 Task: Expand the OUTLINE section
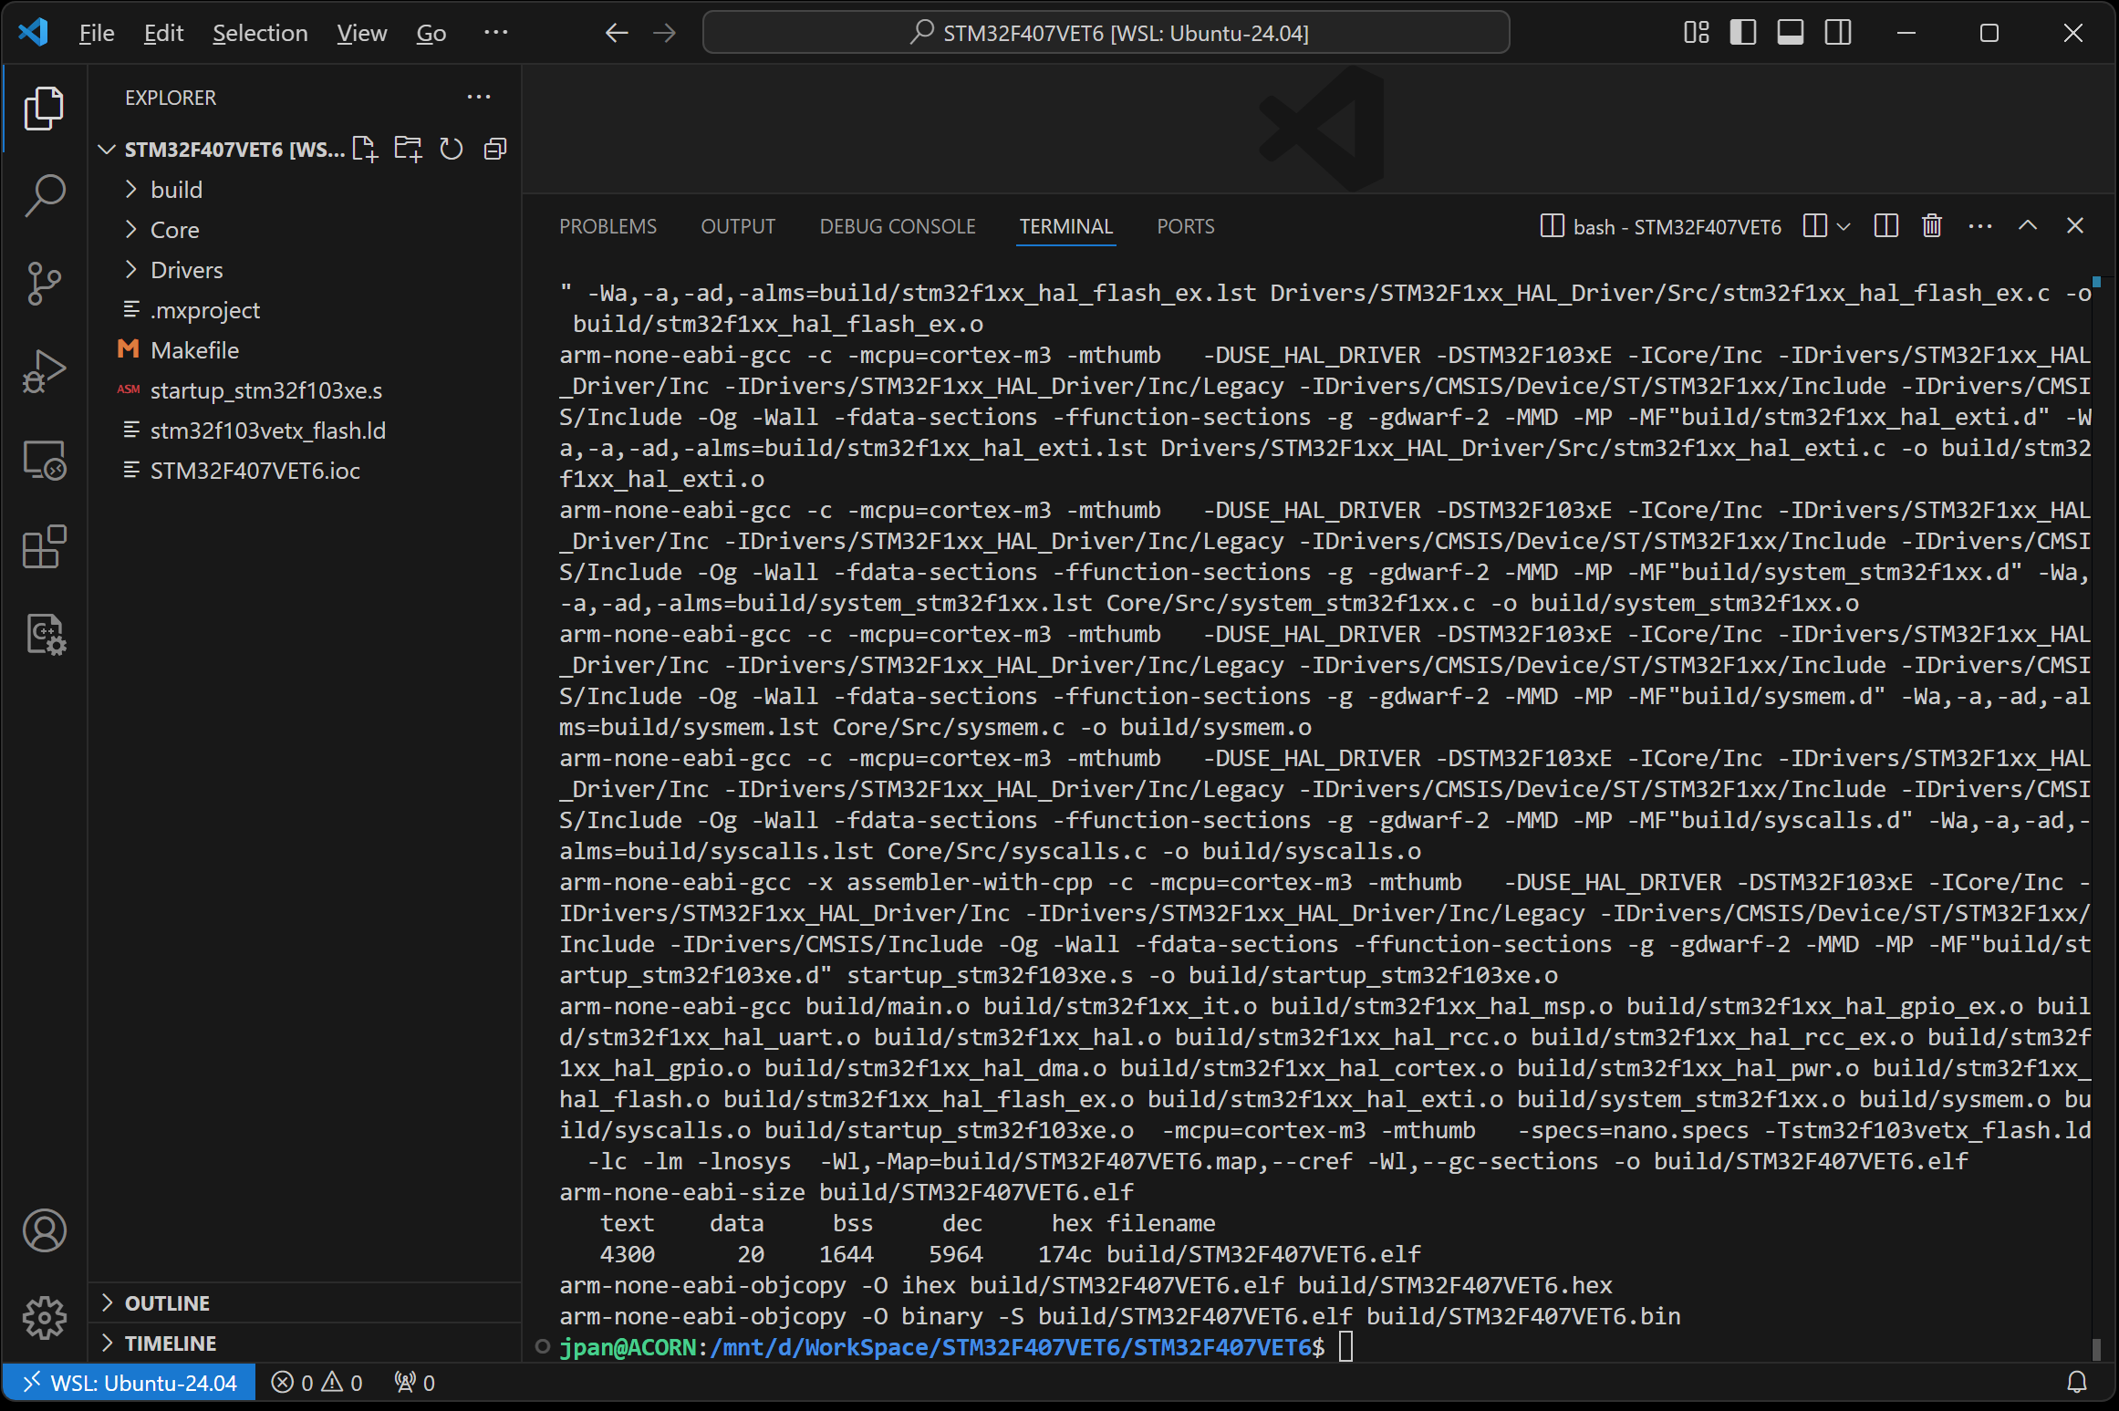pos(167,1303)
